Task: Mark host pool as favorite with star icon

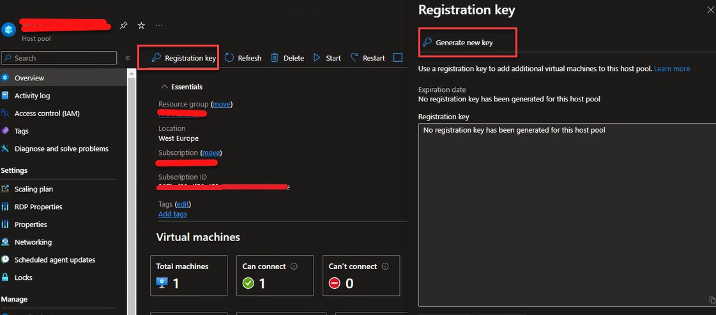Action: [x=141, y=26]
